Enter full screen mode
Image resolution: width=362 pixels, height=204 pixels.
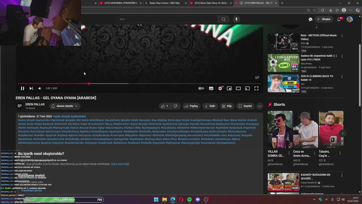pyautogui.click(x=257, y=88)
